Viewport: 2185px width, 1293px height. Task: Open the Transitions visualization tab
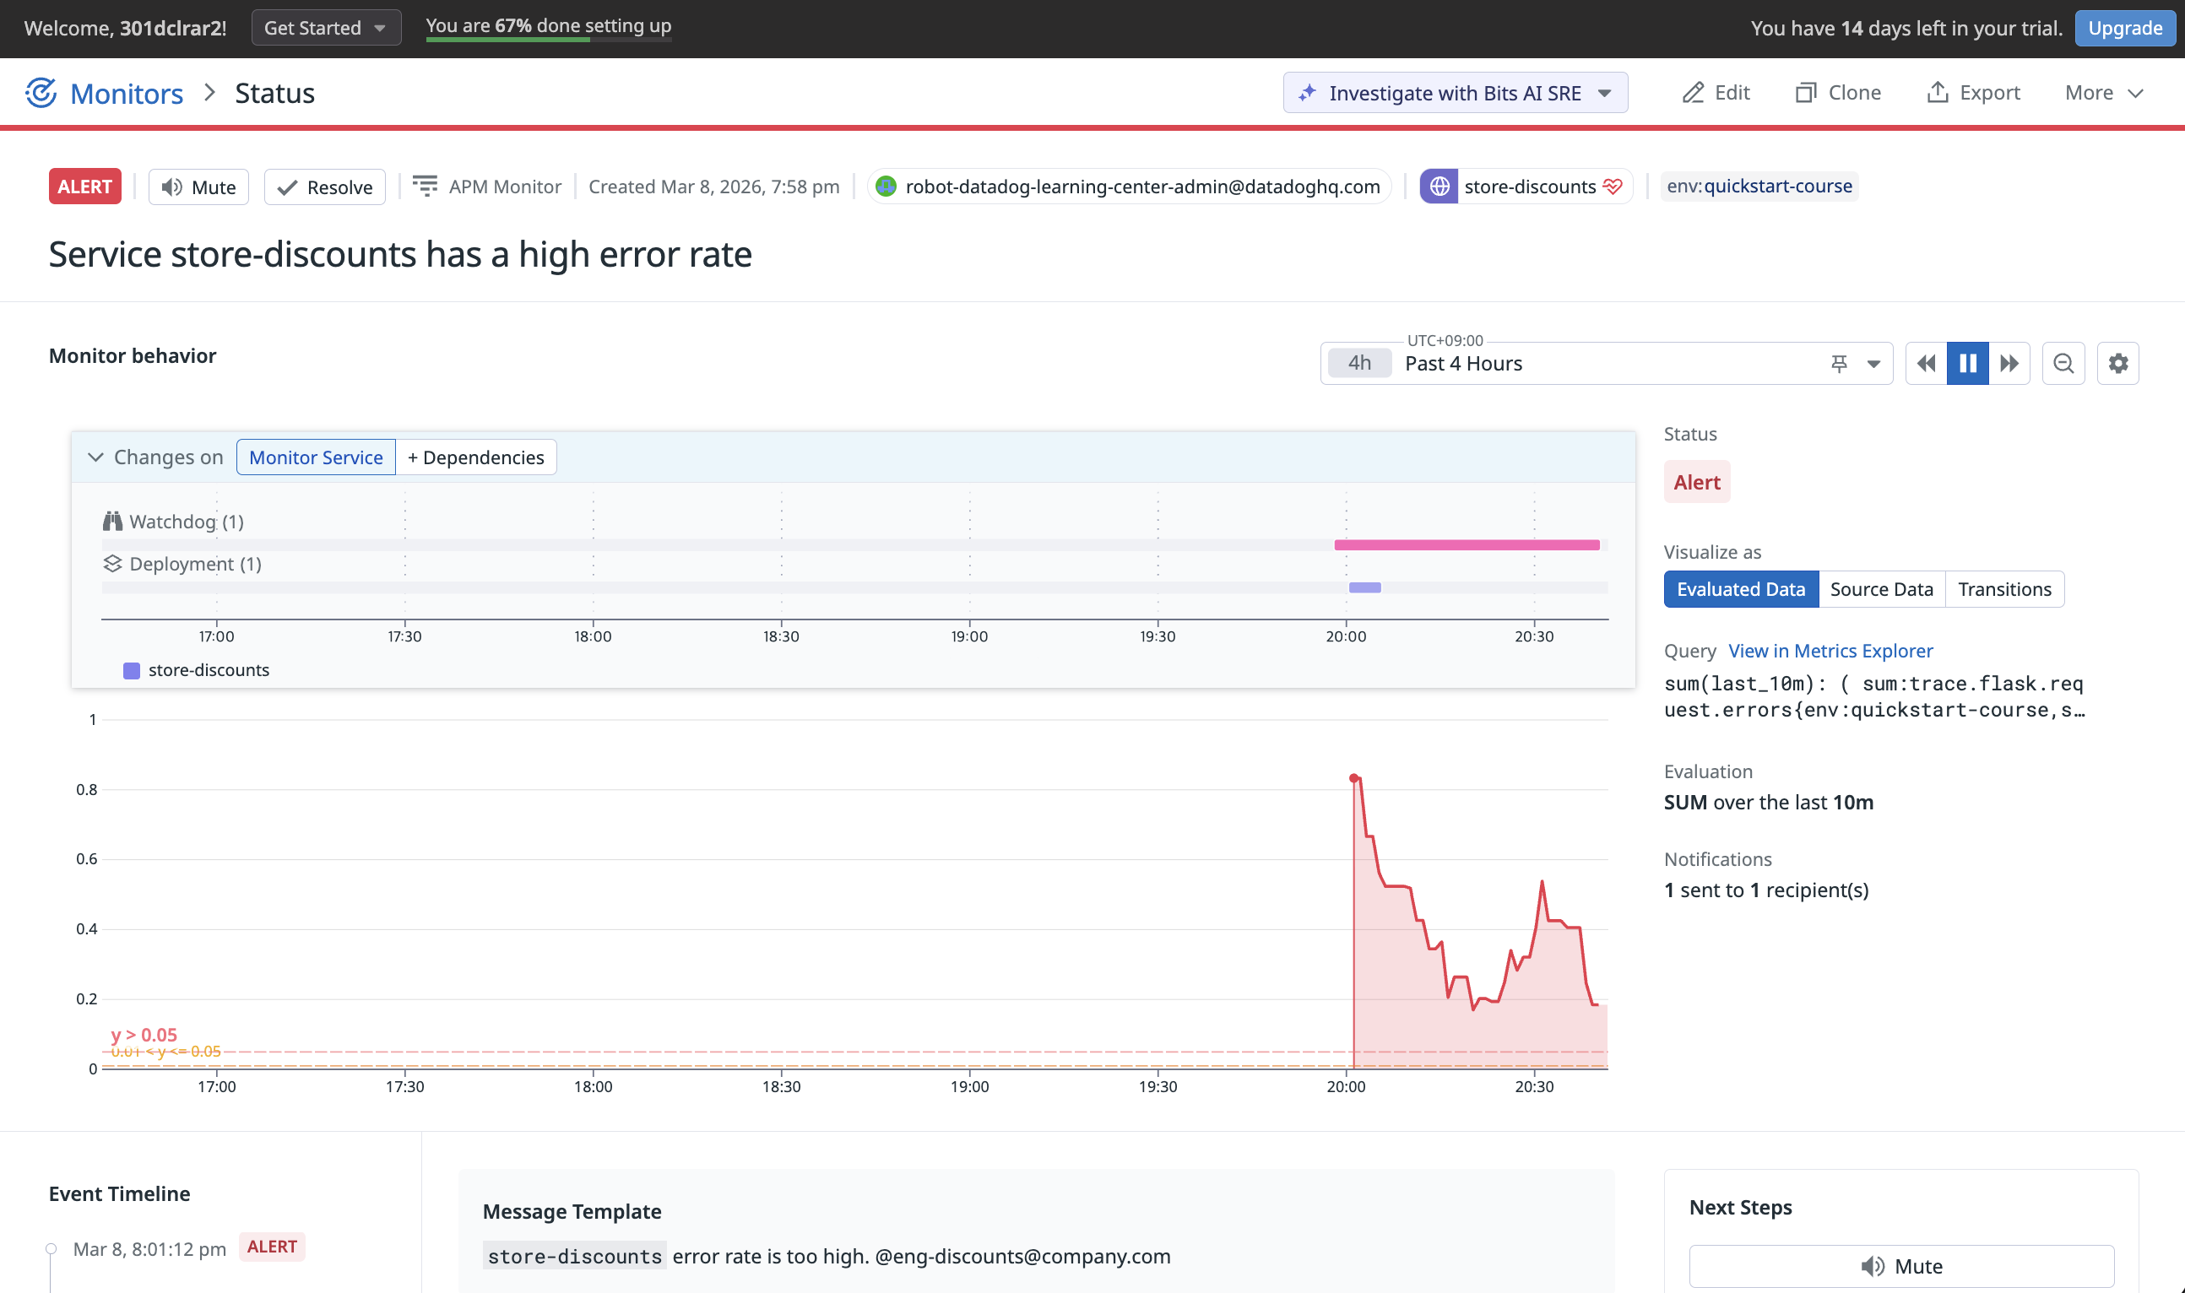pyautogui.click(x=2003, y=589)
